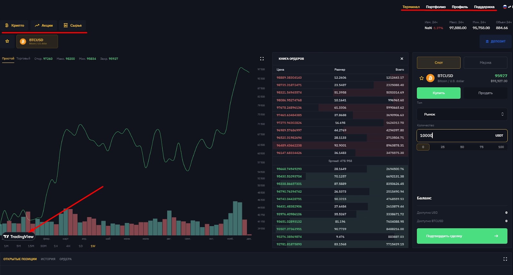Open the Крипто category tab
Screen dimensions: 513x275
point(14,25)
